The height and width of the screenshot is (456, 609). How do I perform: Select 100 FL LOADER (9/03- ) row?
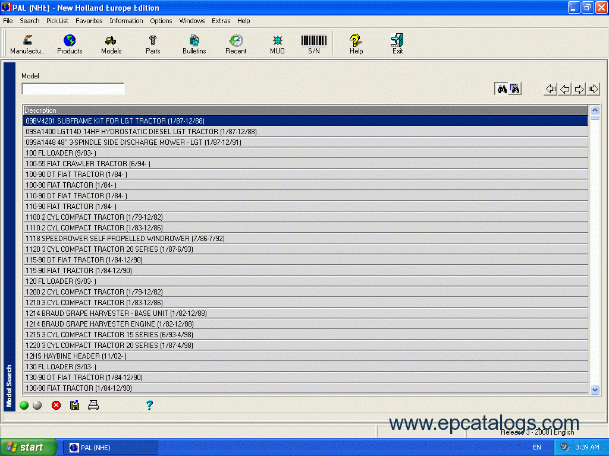(305, 153)
